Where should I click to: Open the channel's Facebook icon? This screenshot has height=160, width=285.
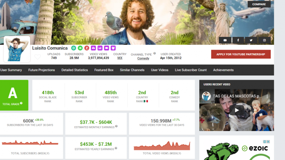coord(238,40)
